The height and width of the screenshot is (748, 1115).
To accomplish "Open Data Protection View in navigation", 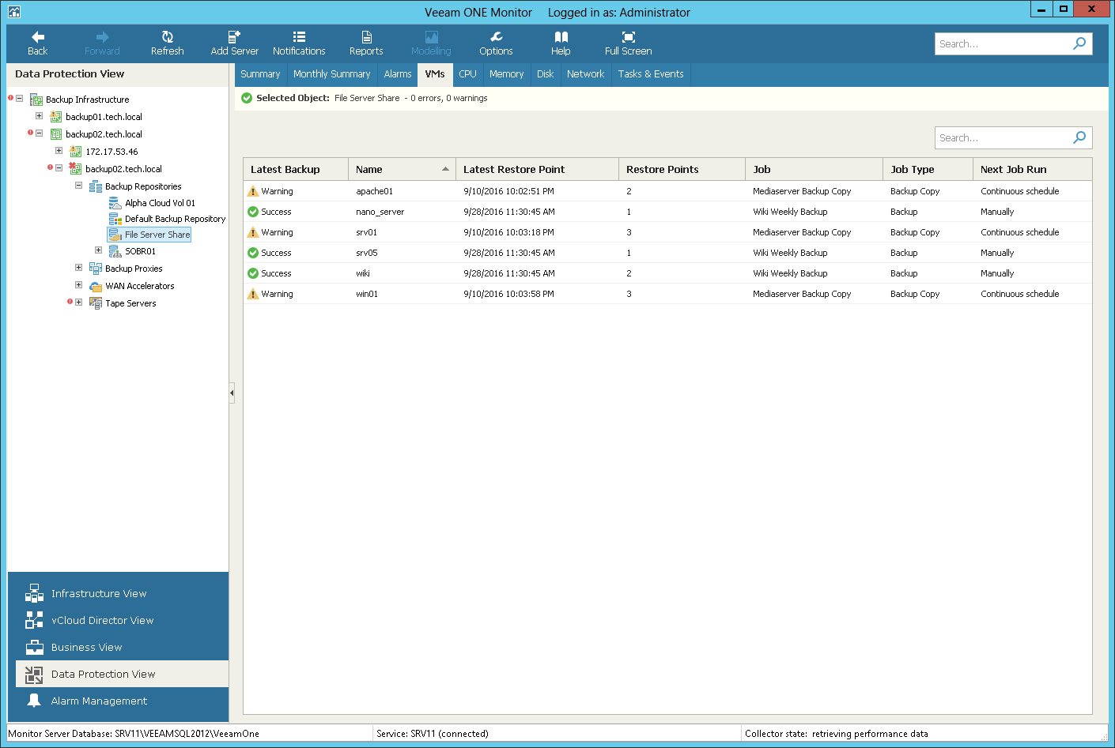I will tap(122, 674).
